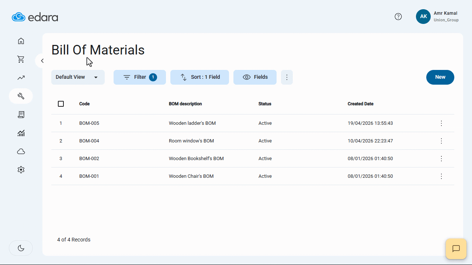472x265 pixels.
Task: Tick the select-all header checkbox
Action: click(61, 104)
